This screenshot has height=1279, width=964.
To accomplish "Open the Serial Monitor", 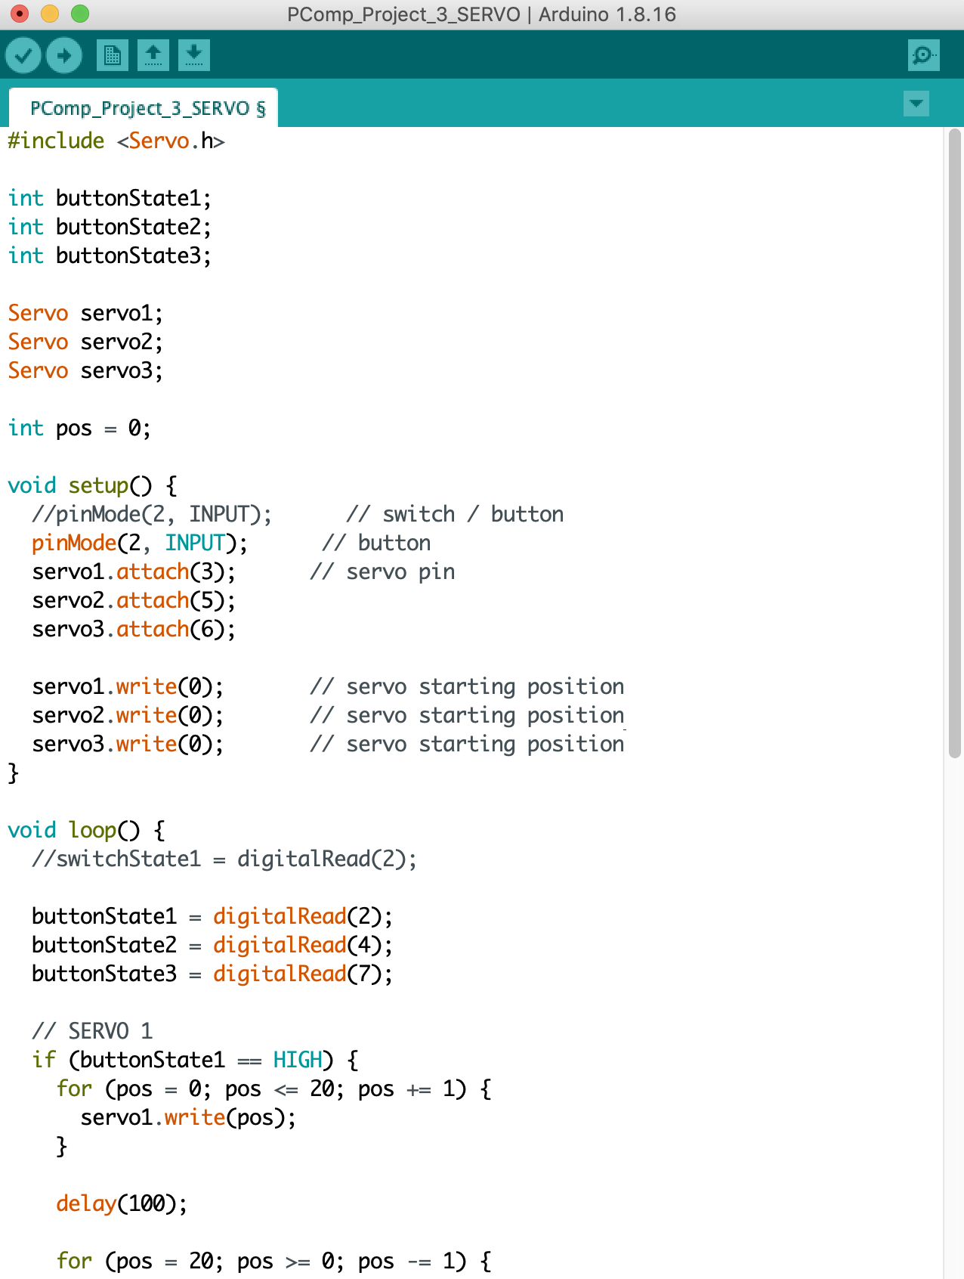I will (923, 55).
